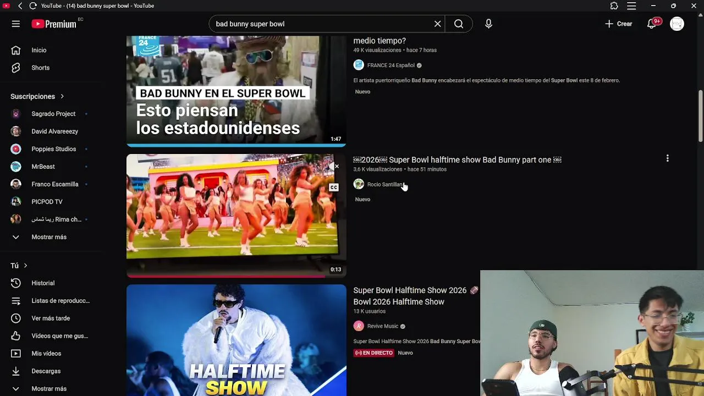Viewport: 704px width, 396px height.
Task: Play the FRANCE 24 Bad Bunny thumbnail
Action: pyautogui.click(x=237, y=91)
